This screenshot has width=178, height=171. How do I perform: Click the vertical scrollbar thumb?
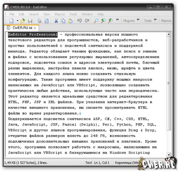pyautogui.click(x=169, y=83)
